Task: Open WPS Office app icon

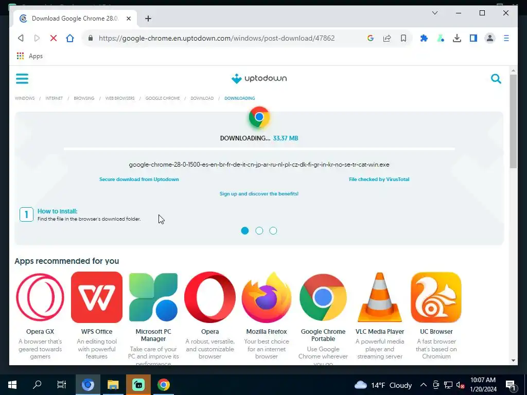Action: [x=97, y=297]
